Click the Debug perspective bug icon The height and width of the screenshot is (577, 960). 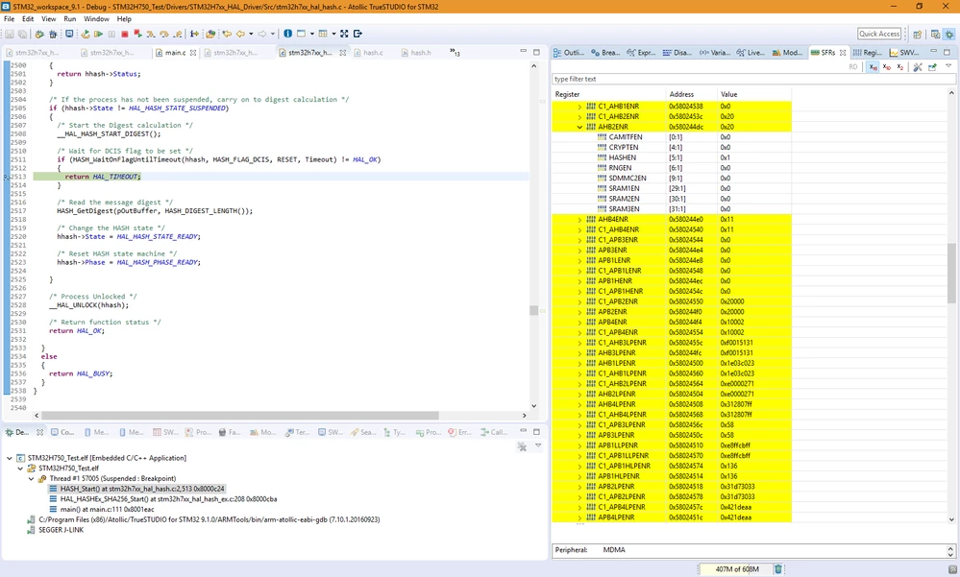click(949, 35)
